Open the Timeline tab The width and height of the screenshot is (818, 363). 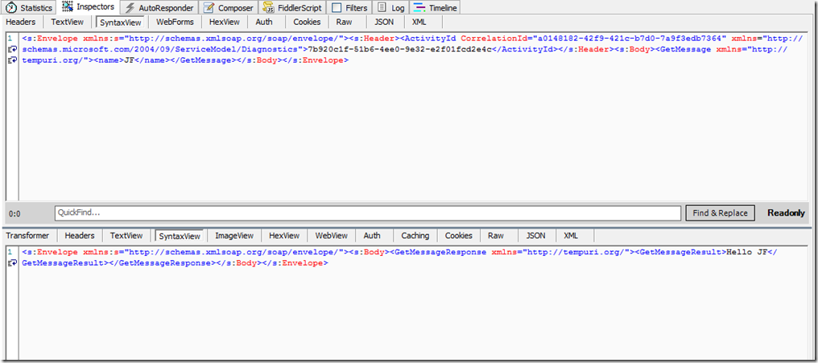(435, 8)
